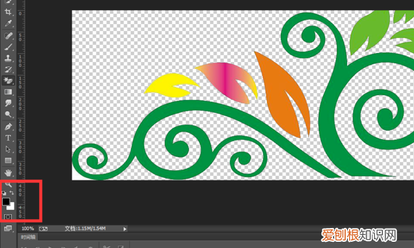Select the Path Selection arrow tool
Screen dimensions: 414x248
click(8, 149)
